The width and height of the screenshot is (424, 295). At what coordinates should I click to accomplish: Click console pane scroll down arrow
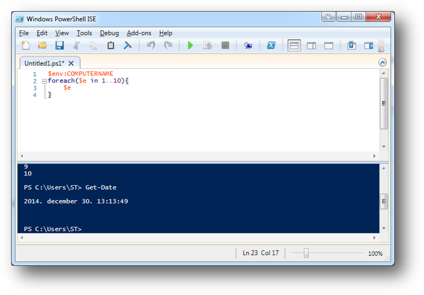[384, 229]
